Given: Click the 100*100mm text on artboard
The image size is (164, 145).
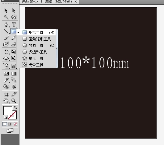Looking at the screenshot, I should [95, 63].
